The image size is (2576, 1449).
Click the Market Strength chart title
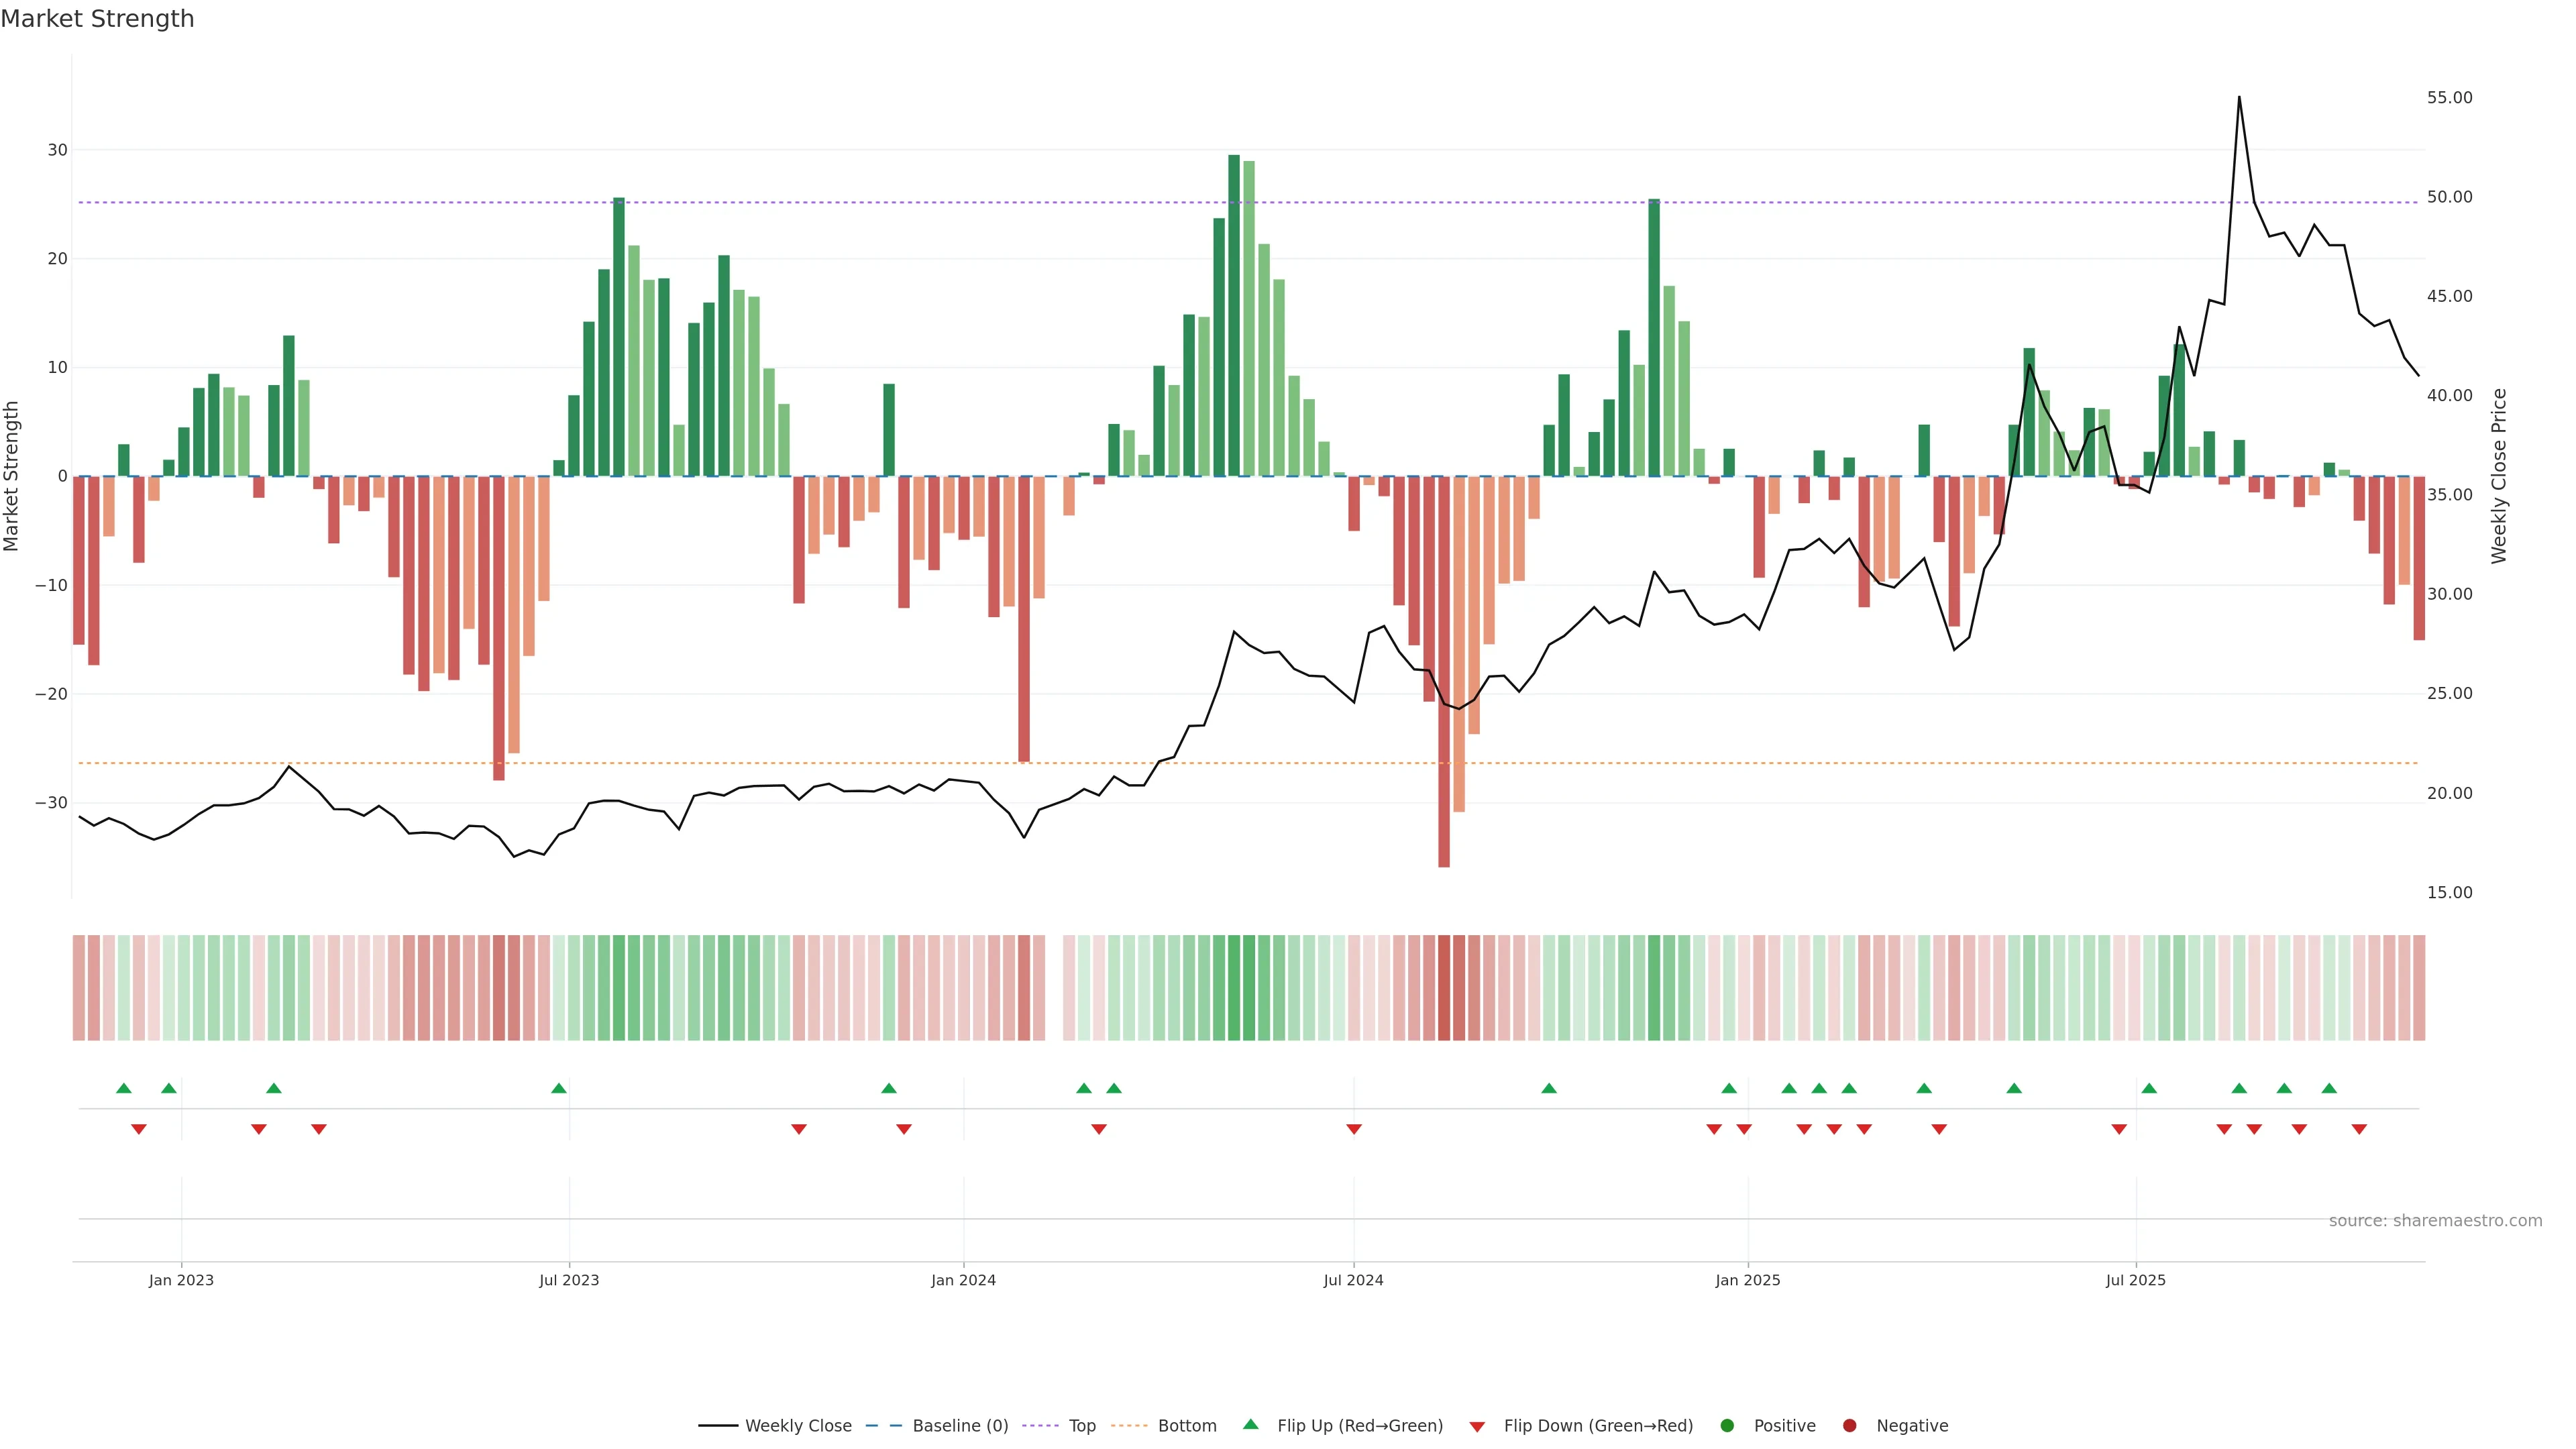(x=97, y=19)
